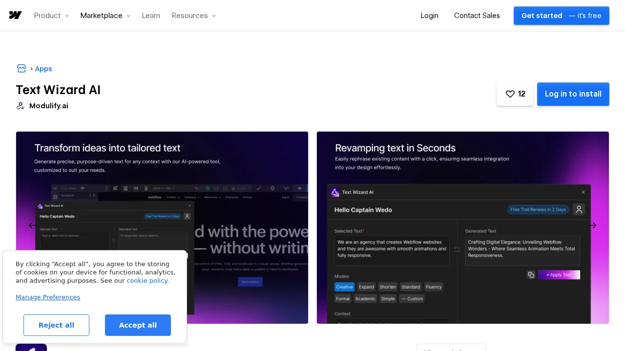The image size is (625, 351).
Task: Click the Webflow logo in the navbar
Action: click(15, 15)
